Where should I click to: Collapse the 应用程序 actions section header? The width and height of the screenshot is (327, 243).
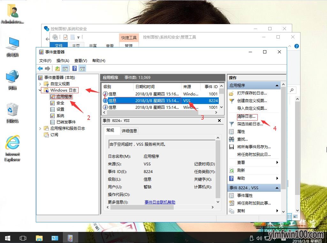pyautogui.click(x=277, y=85)
